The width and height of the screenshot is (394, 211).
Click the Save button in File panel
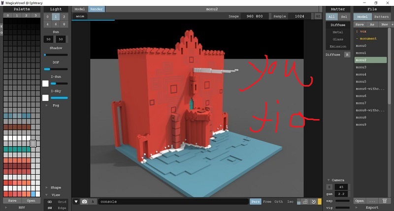[360, 24]
